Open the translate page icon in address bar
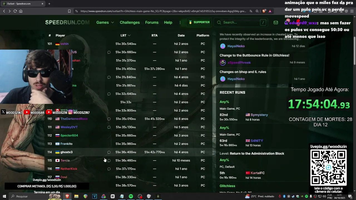This screenshot has width=356, height=200. [251, 11]
